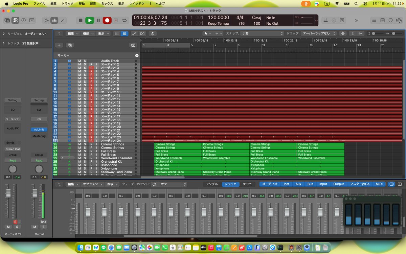Toggle Flex editing button

[142, 34]
